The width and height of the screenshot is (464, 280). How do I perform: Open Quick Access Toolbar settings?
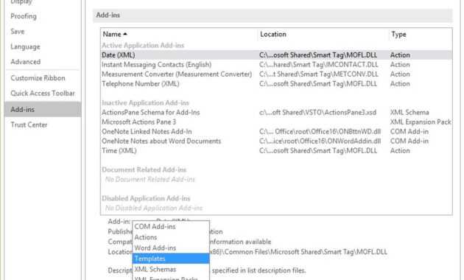coord(43,94)
